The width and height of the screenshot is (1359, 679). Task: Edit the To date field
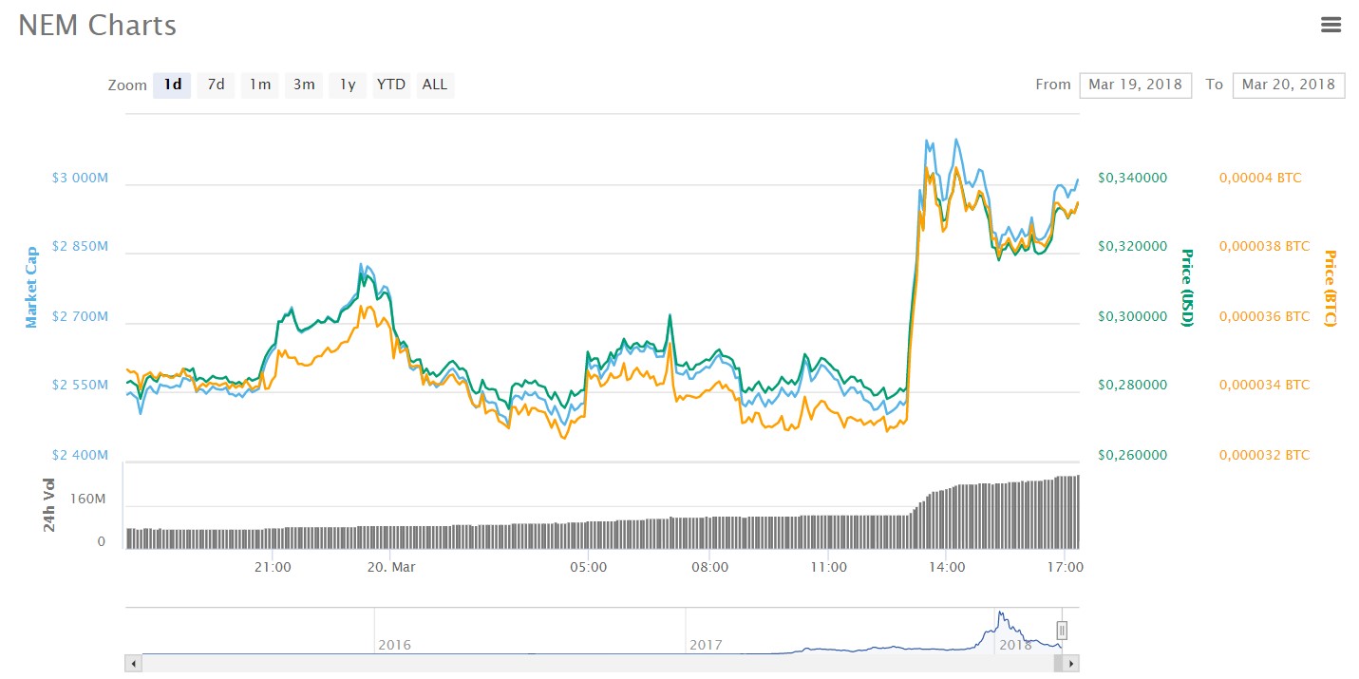pos(1289,85)
